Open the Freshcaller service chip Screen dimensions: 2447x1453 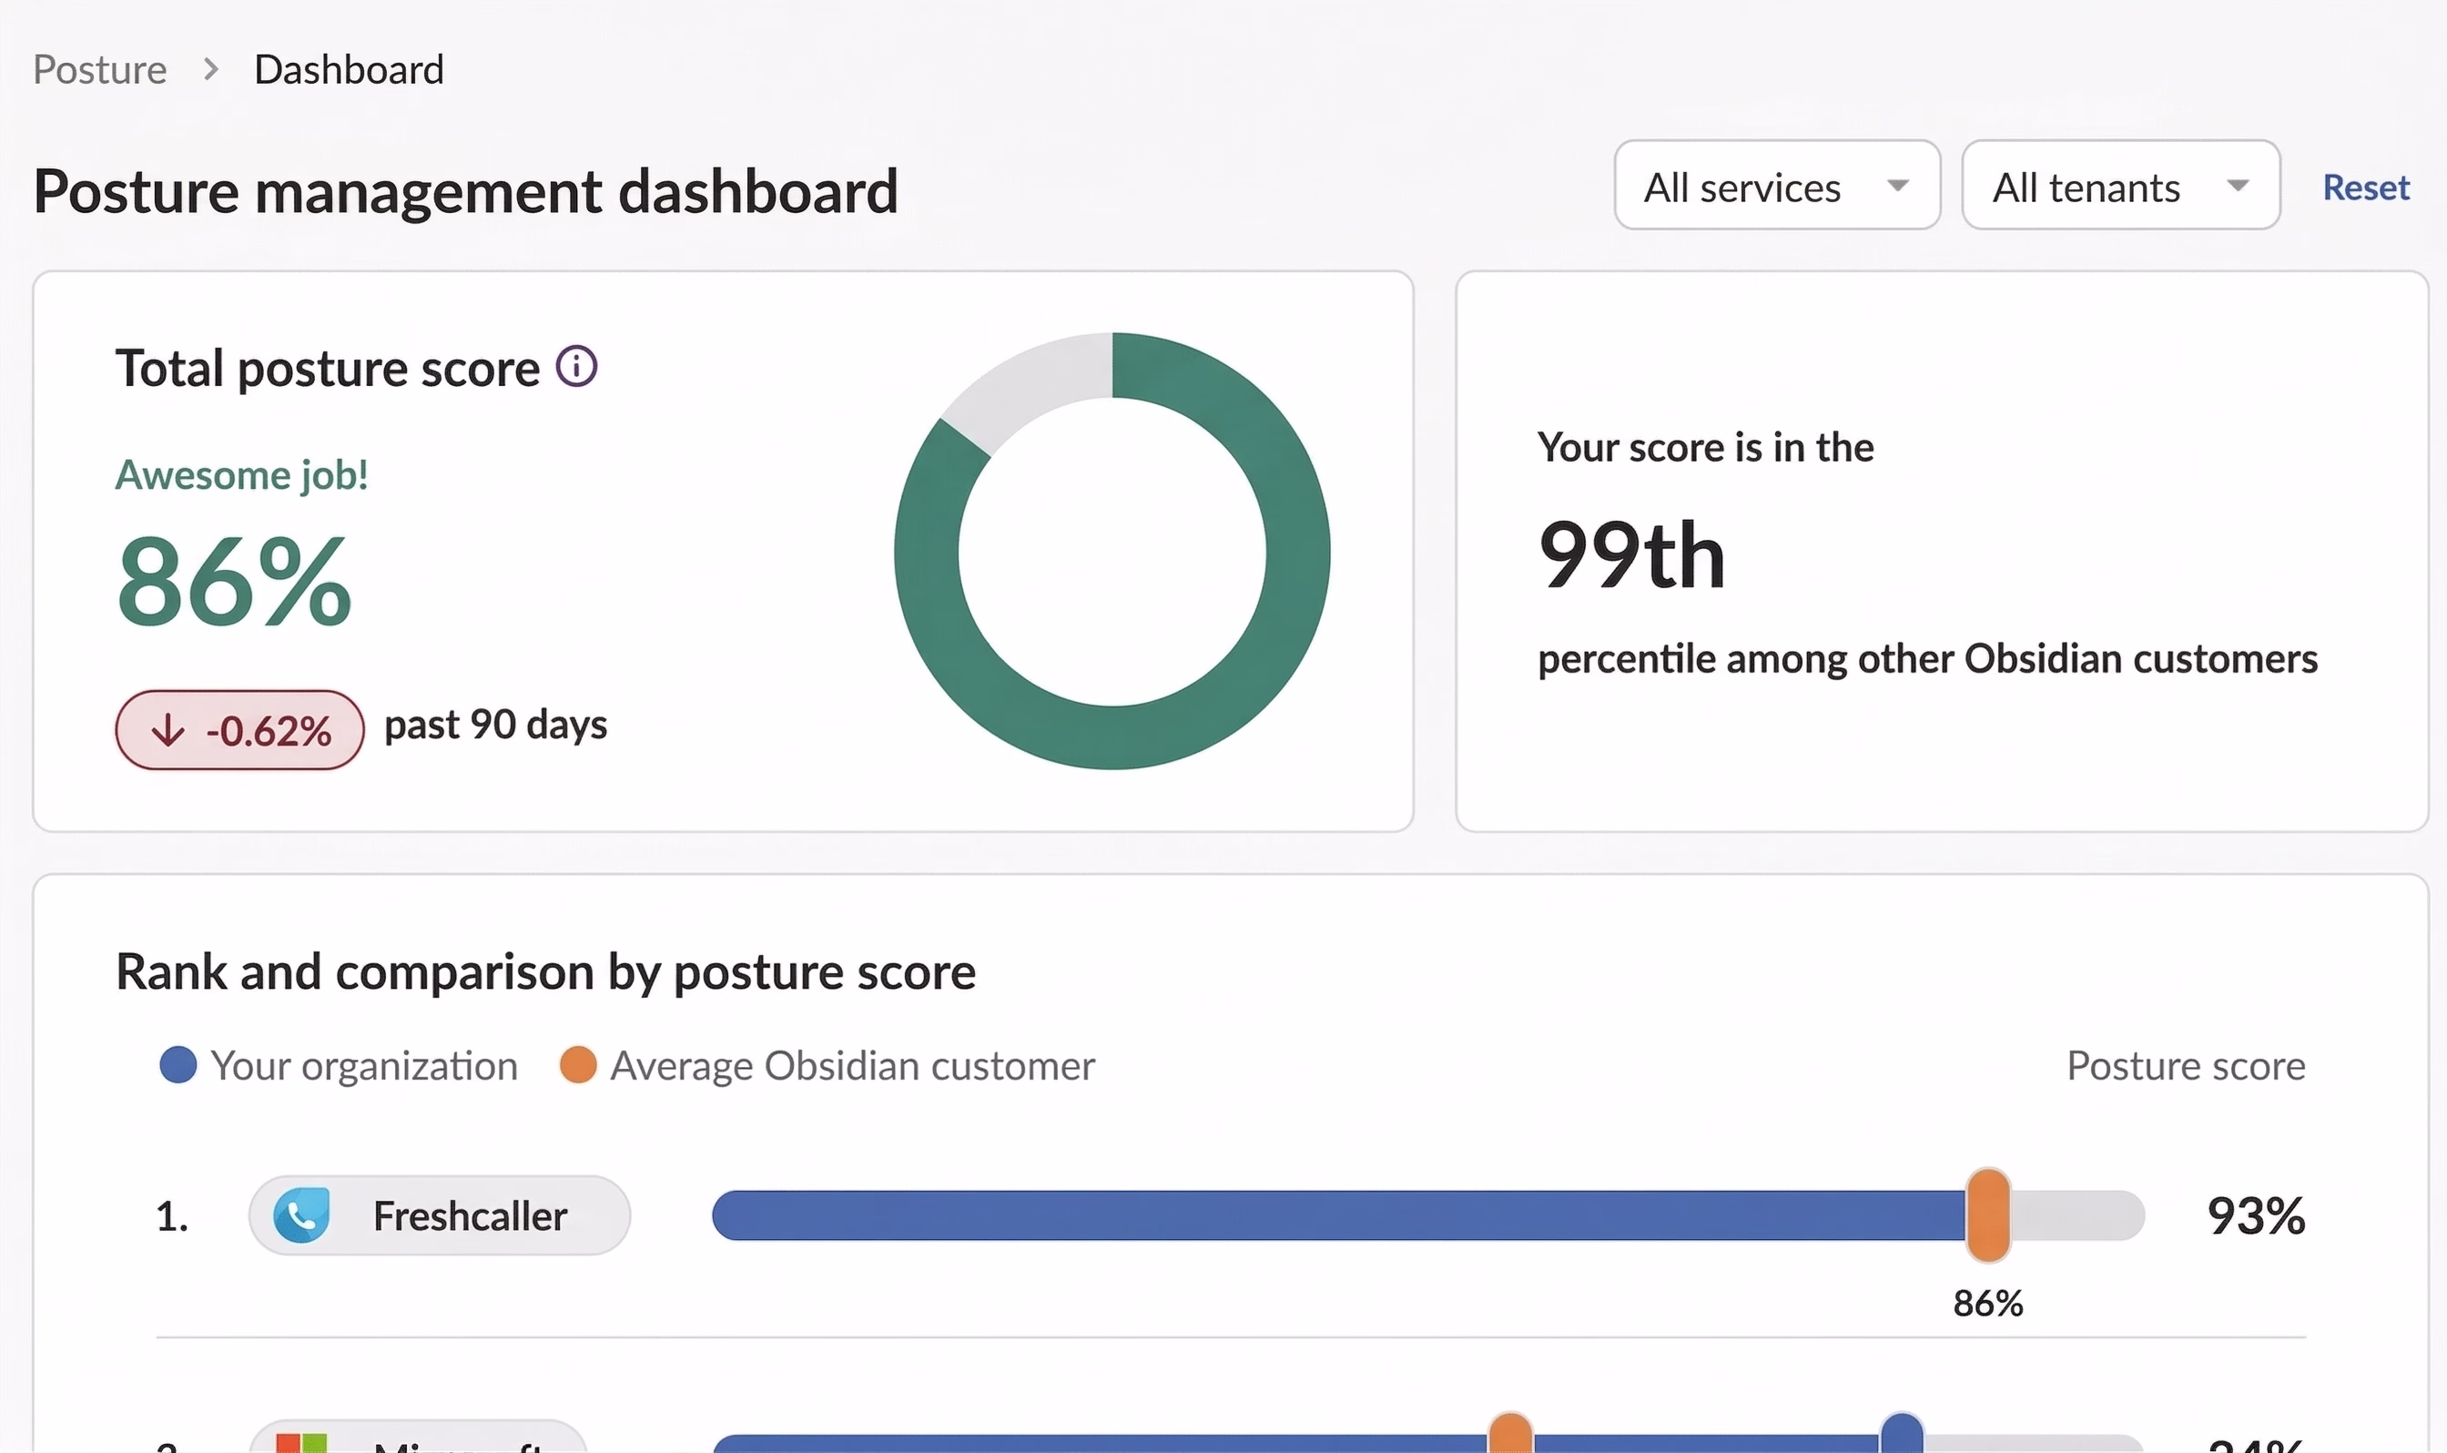click(440, 1215)
